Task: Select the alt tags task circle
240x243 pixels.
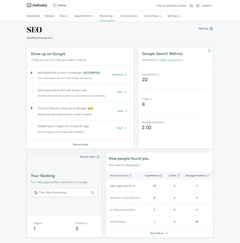Action: 32,126
